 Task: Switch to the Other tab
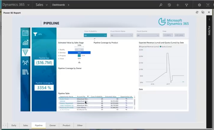tap(80, 125)
